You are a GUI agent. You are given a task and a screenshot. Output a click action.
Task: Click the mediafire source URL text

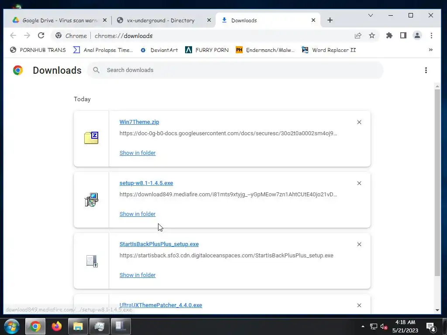228,194
